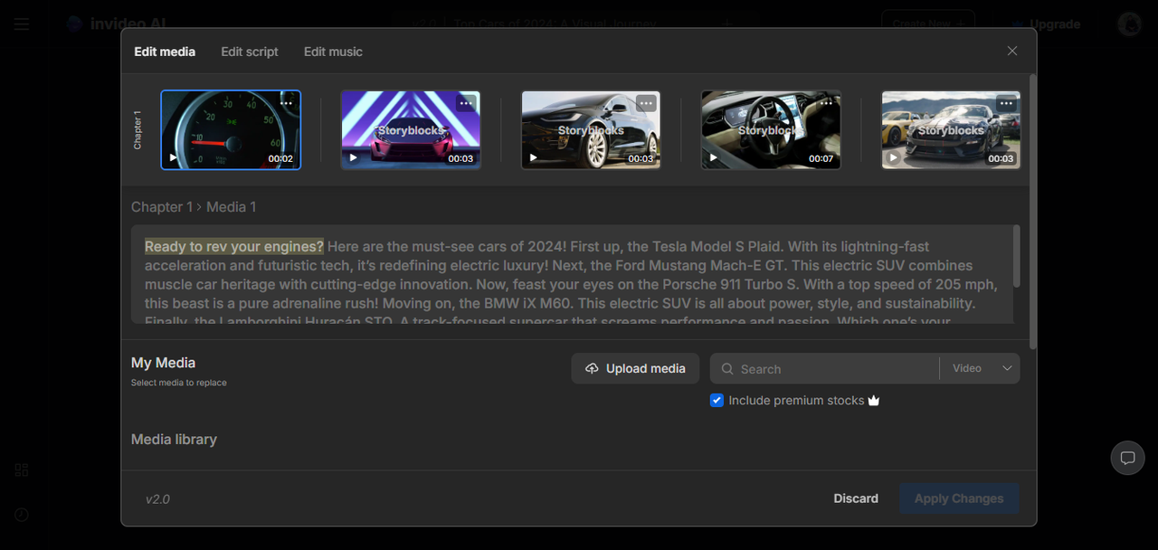The width and height of the screenshot is (1158, 550).
Task: Open the chat support bubble
Action: click(1127, 458)
